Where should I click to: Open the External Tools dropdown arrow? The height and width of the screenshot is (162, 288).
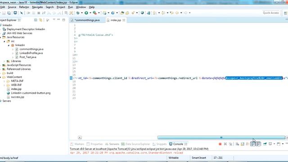click(x=99, y=13)
